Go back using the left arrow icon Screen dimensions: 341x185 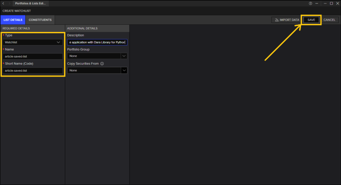coord(3,4)
